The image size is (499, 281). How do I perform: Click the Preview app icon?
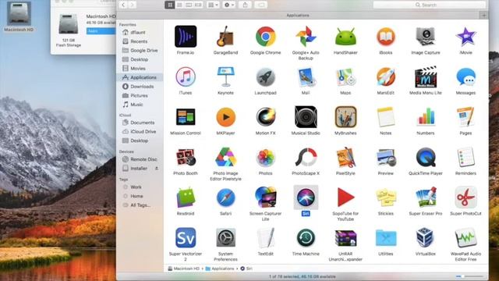pos(386,158)
